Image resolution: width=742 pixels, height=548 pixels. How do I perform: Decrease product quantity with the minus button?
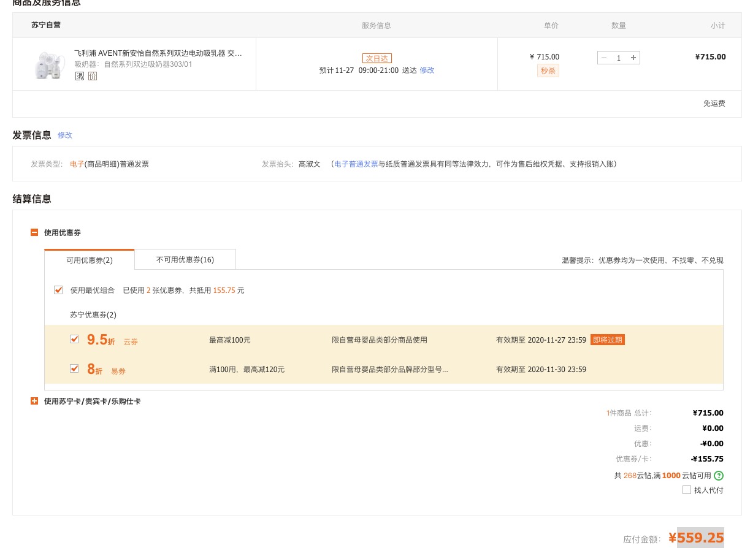click(604, 58)
